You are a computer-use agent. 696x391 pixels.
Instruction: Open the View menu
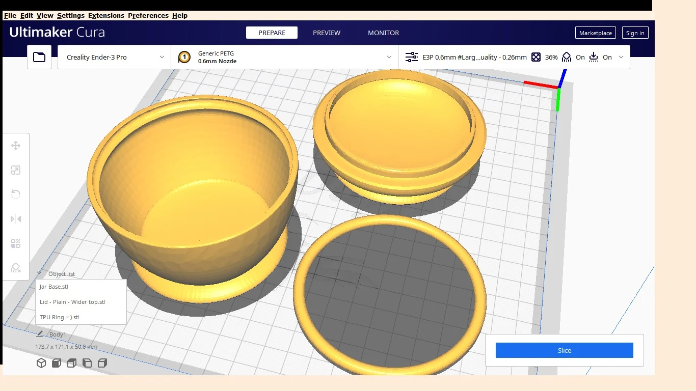(45, 15)
